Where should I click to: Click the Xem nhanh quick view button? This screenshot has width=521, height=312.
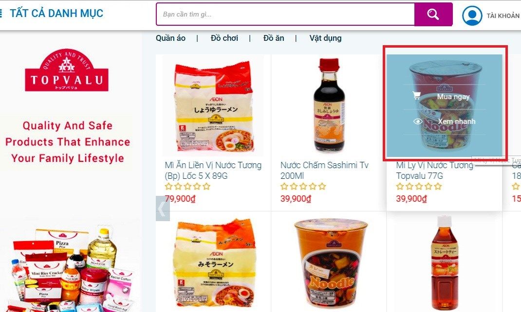click(x=444, y=121)
